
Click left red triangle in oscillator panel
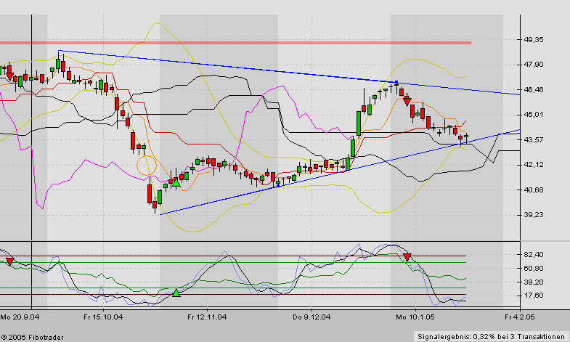tap(9, 261)
